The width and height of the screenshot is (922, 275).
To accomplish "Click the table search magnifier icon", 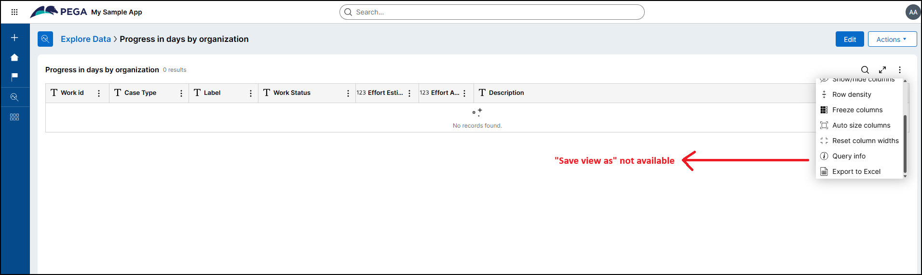I will click(865, 70).
